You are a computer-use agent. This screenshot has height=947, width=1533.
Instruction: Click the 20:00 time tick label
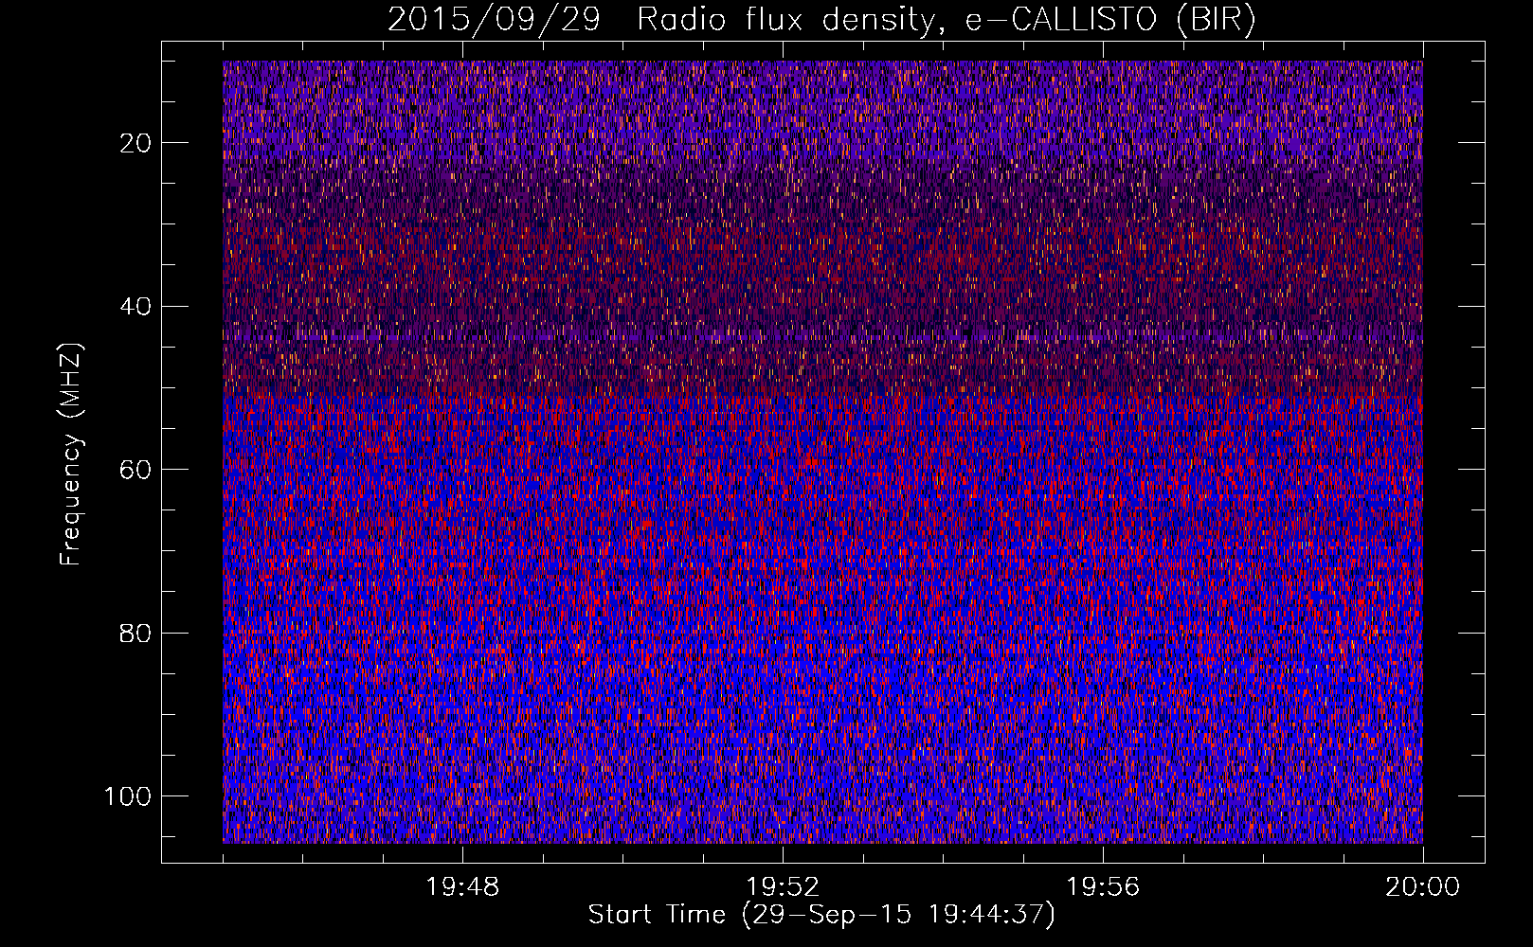1423,887
